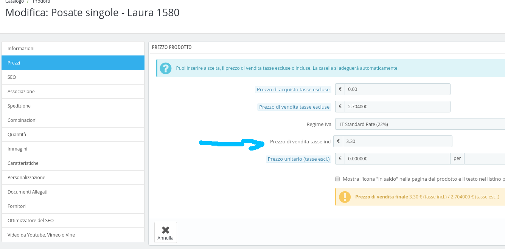Open the Regime Iva dropdown
Screen dimensions: 505x249
[x=420, y=124]
